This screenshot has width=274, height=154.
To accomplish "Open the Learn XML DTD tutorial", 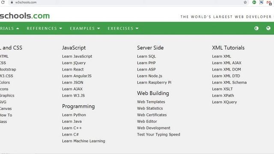I will tap(226, 76).
